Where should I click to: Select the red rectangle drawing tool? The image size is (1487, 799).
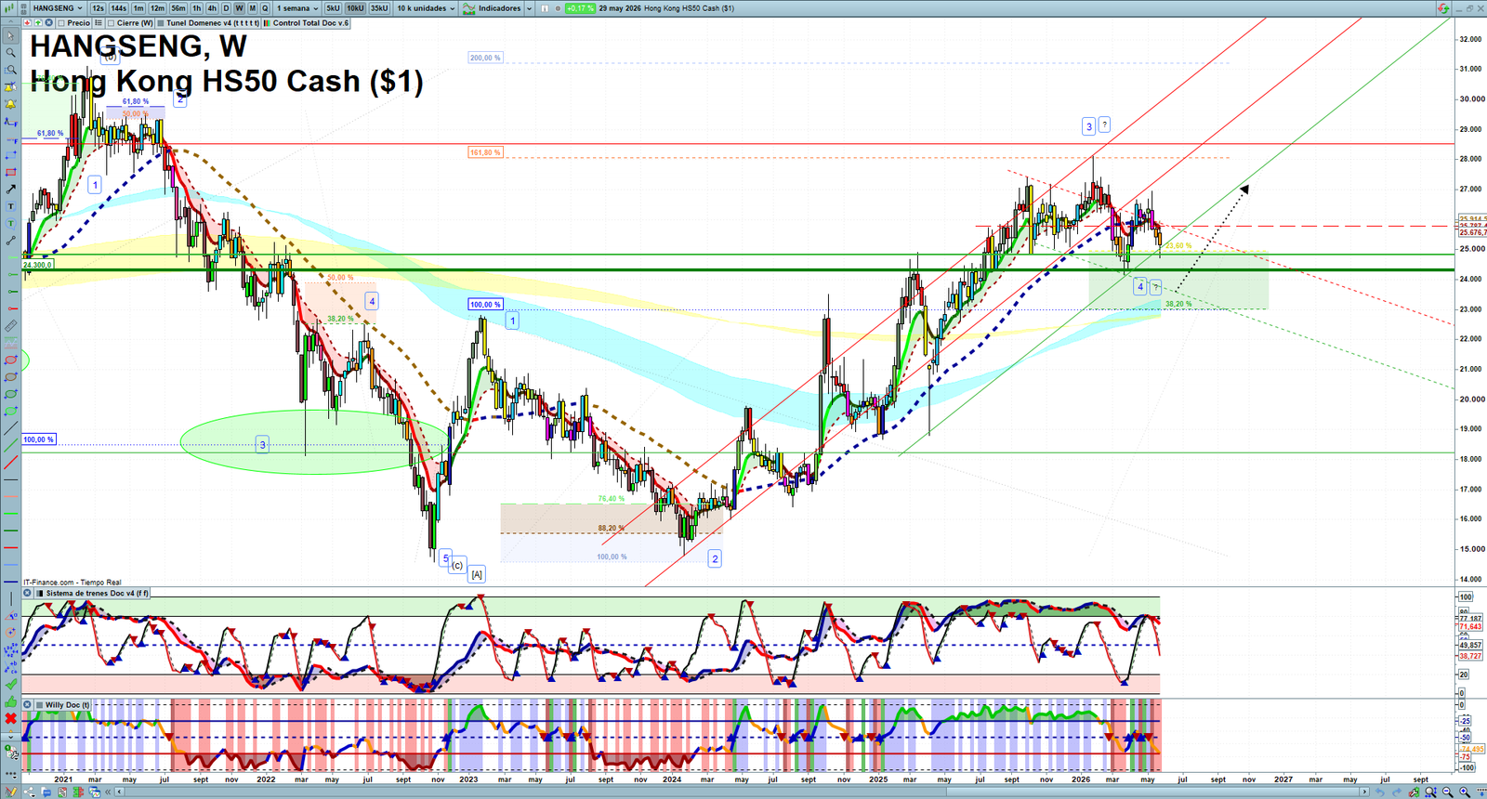point(11,172)
